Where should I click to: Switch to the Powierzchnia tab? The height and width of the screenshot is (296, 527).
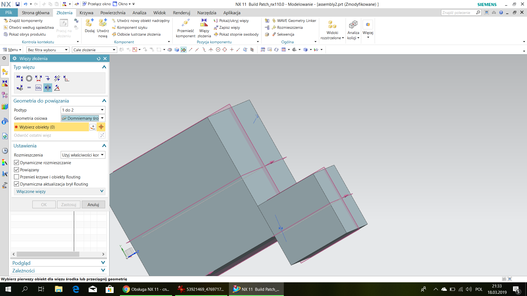tap(113, 13)
